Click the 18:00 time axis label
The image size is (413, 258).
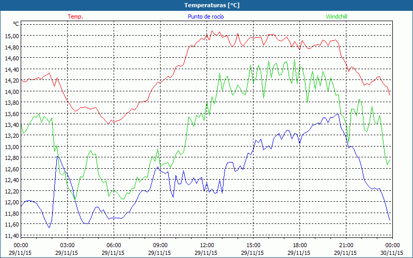coord(300,246)
